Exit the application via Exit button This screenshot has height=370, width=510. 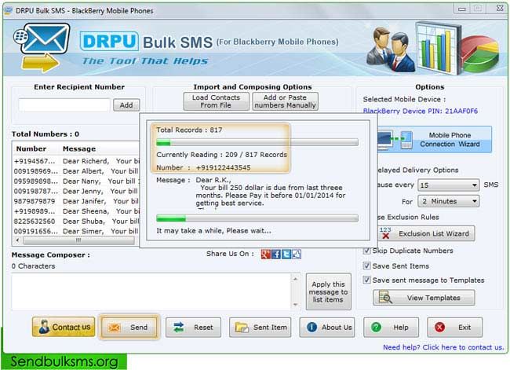[454, 328]
